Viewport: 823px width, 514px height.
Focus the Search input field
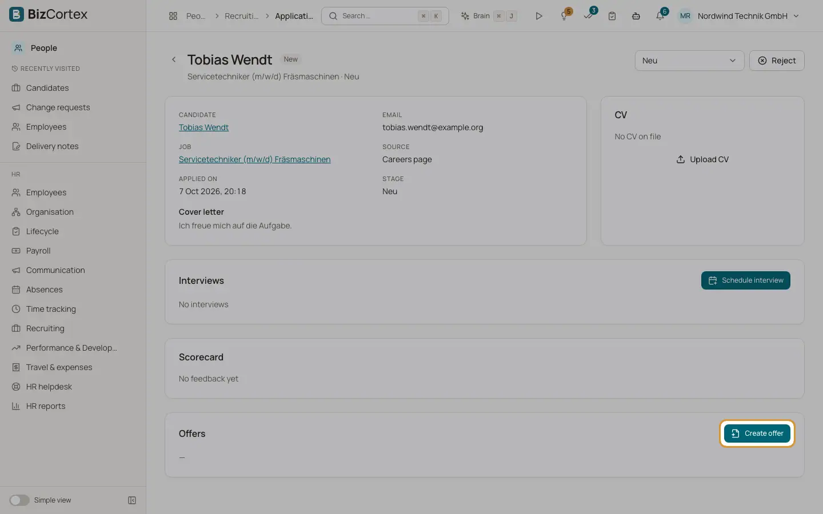click(x=385, y=16)
